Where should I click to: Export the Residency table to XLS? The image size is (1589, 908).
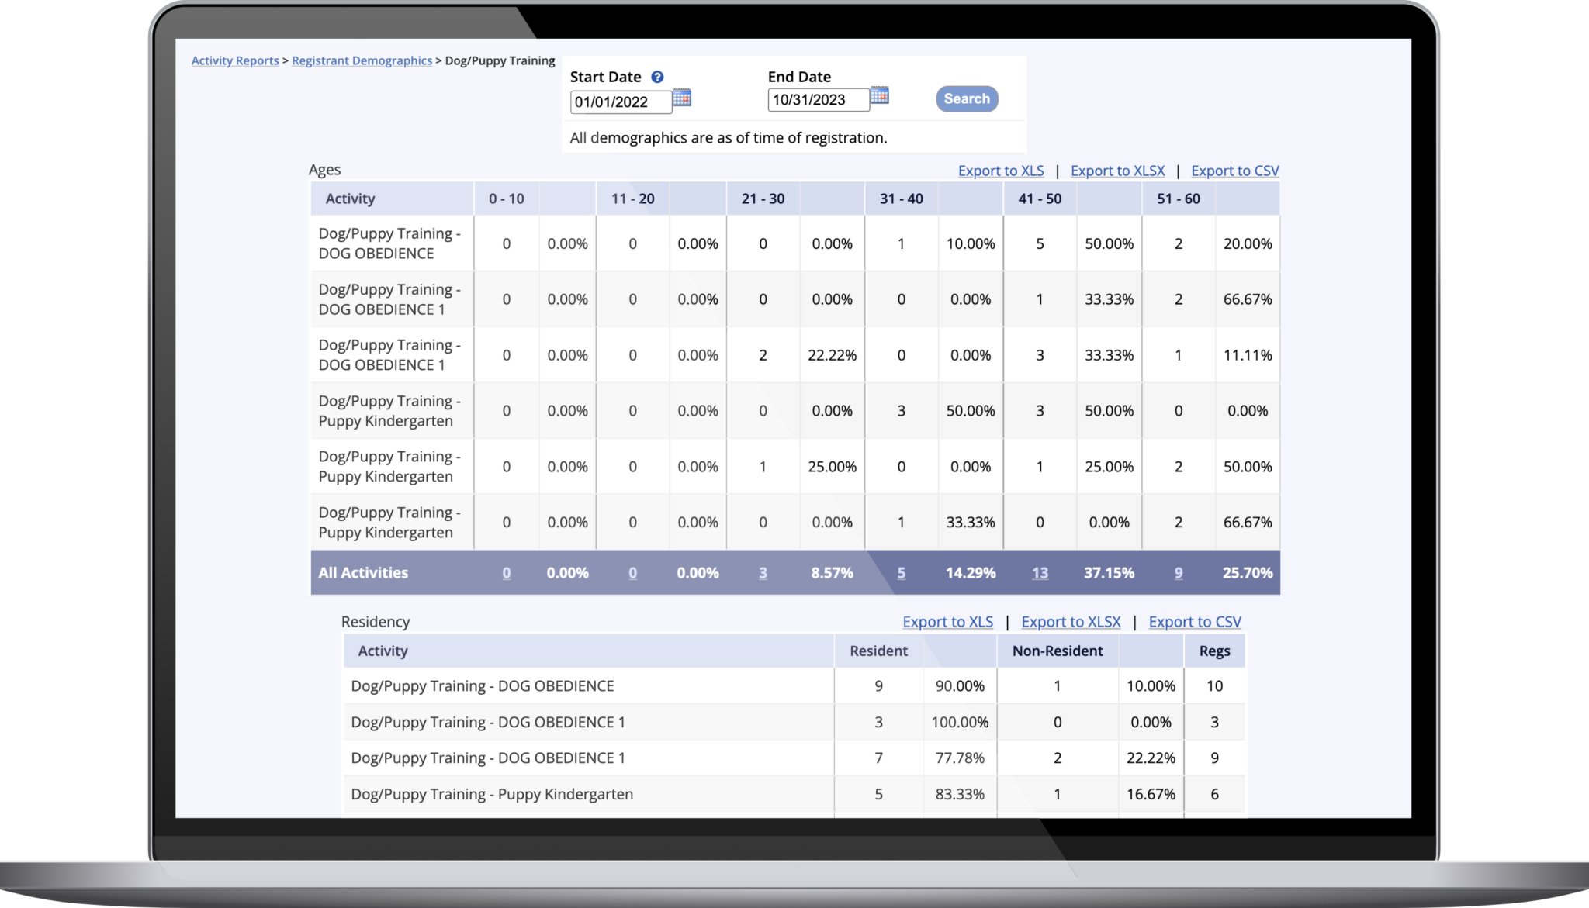coord(948,621)
